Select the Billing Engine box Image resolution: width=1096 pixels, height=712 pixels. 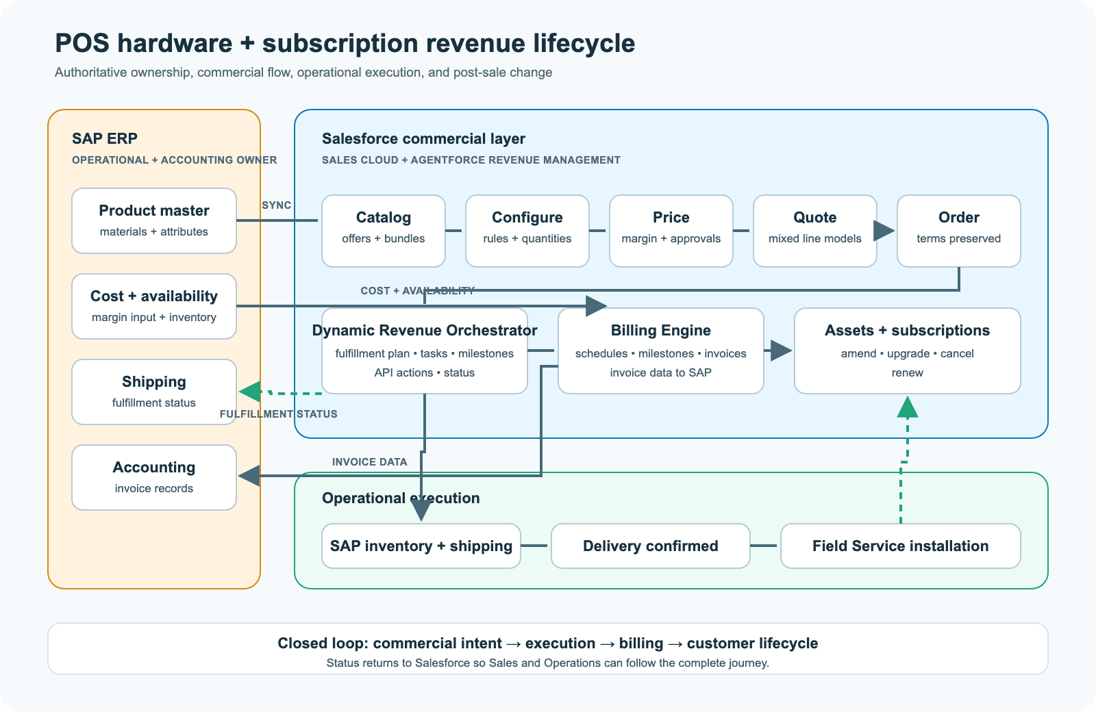click(x=661, y=351)
